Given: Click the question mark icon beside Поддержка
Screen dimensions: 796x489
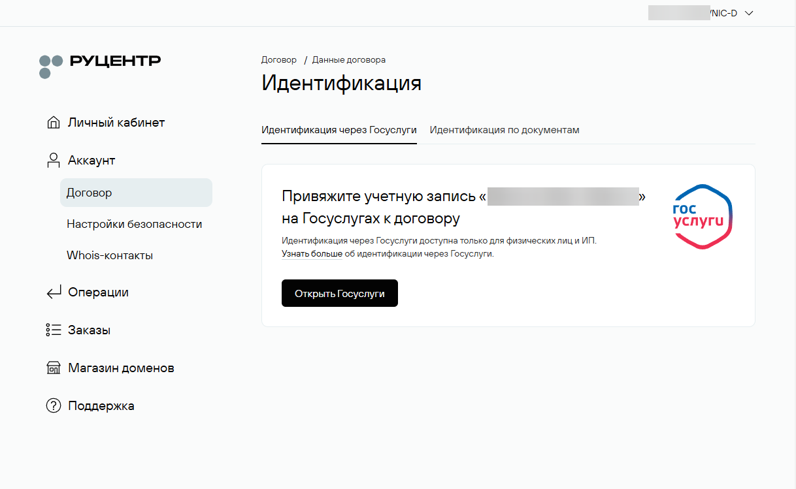Looking at the screenshot, I should point(54,406).
